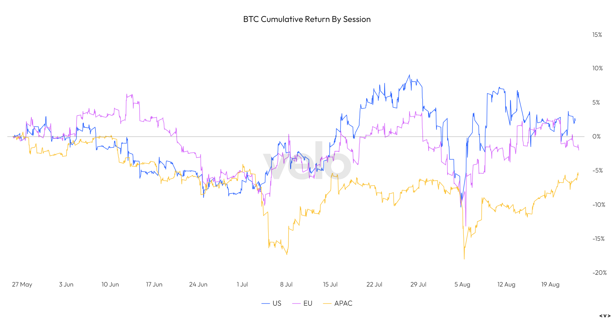The height and width of the screenshot is (321, 614).
Task: Select the 5 Aug x-axis date label
Action: (462, 284)
